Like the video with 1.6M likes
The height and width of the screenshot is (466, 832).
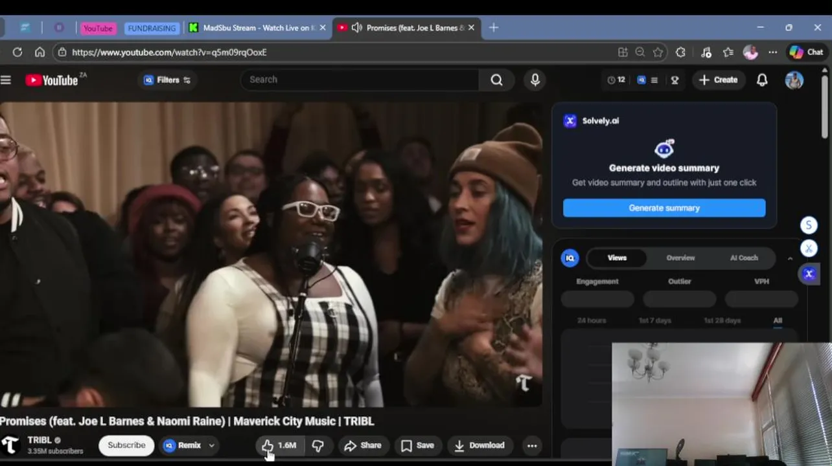tap(279, 445)
